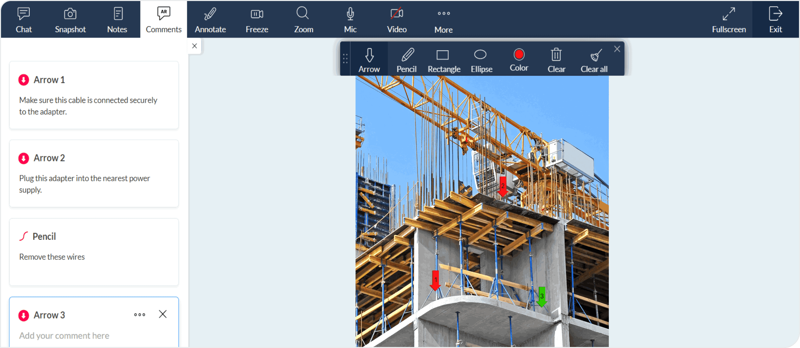Open the Arrow 2 comment card
The width and height of the screenshot is (800, 348).
click(x=94, y=173)
